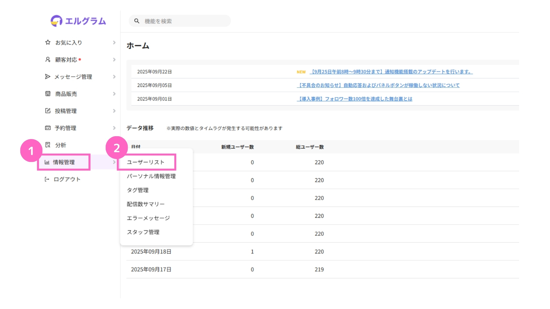Expand the 予約管理 chevron arrow
550x309 pixels.
pos(114,128)
